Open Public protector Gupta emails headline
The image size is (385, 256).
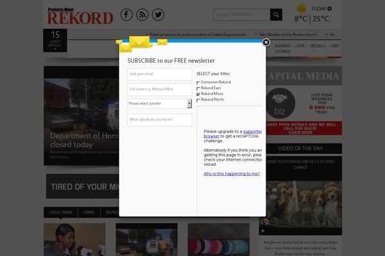pos(198,35)
